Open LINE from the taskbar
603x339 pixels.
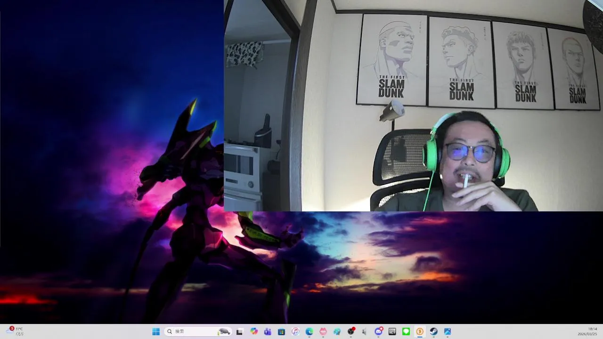click(x=406, y=331)
